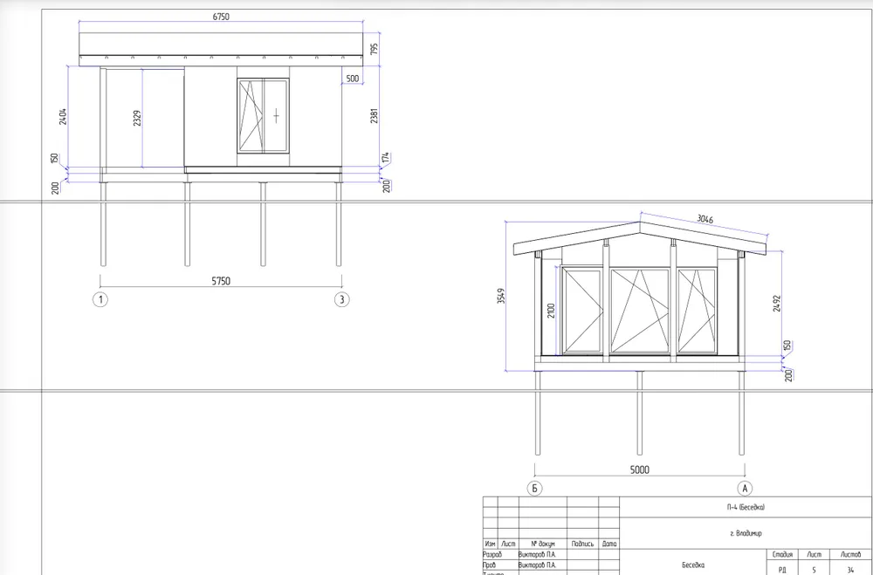
Task: Select the 'Изм' column header
Action: [x=490, y=544]
